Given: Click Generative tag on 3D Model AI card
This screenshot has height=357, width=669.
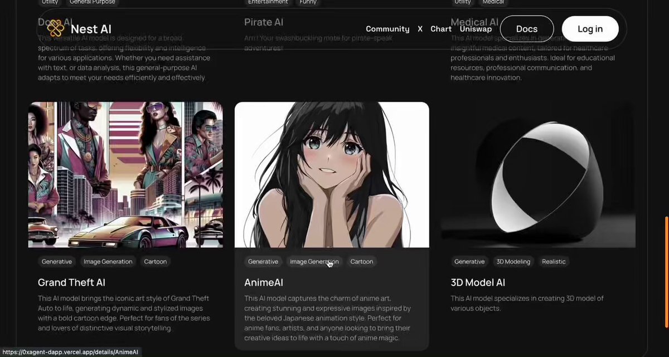Looking at the screenshot, I should point(469,262).
